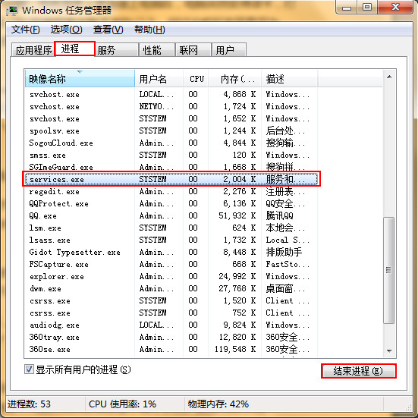This screenshot has width=418, height=418.
Task: Sort by 映像名称 column header
Action: [x=80, y=79]
